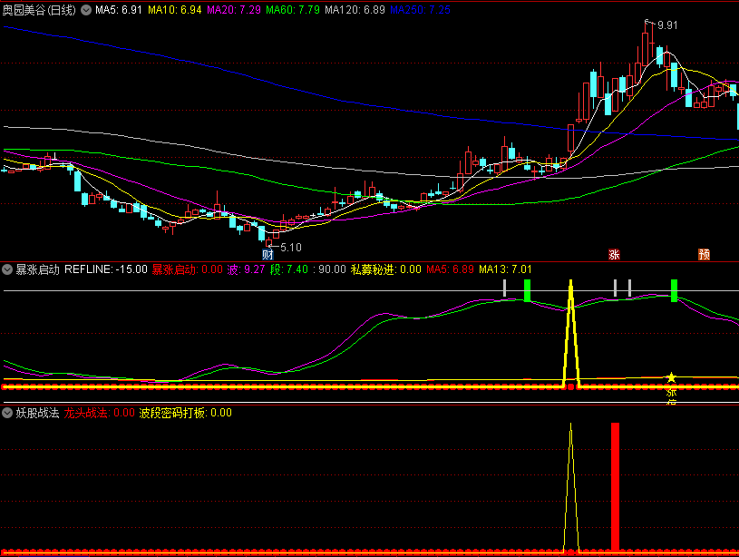Click the 私募秘进 indicator value label
The height and width of the screenshot is (557, 739).
point(386,269)
